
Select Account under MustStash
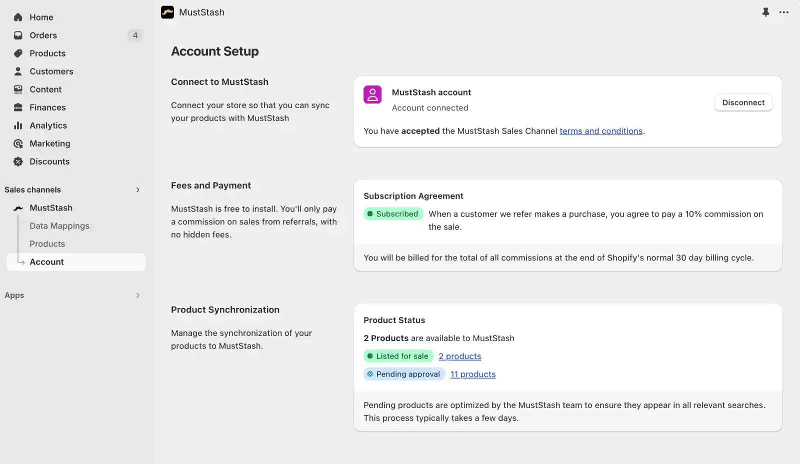pos(76,262)
